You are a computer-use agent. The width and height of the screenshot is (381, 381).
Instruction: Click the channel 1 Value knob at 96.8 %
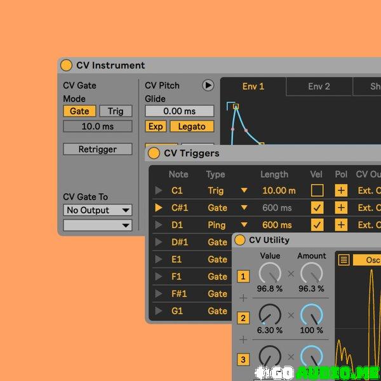270,273
